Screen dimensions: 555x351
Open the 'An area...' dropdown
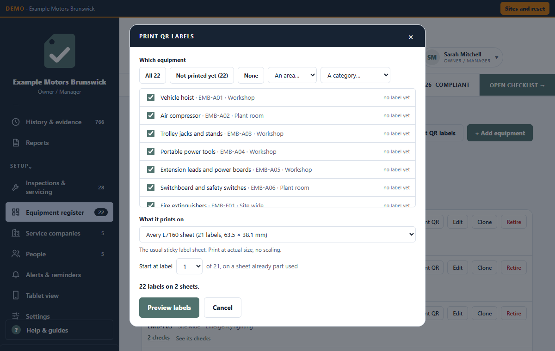(292, 75)
